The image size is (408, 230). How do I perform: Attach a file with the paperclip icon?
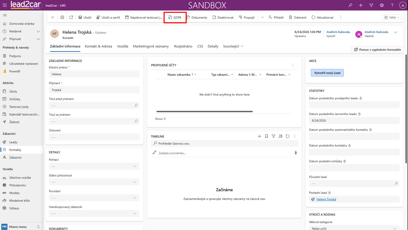(296, 153)
